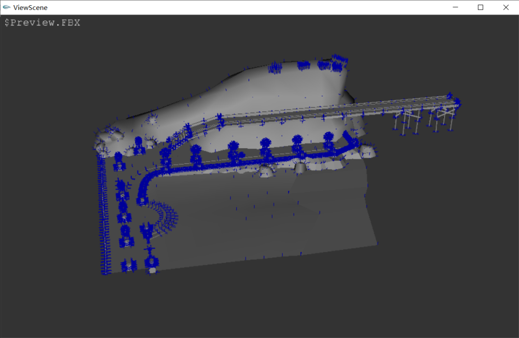Click the $Preview.FBX filename label
519x338 pixels.
click(43, 23)
